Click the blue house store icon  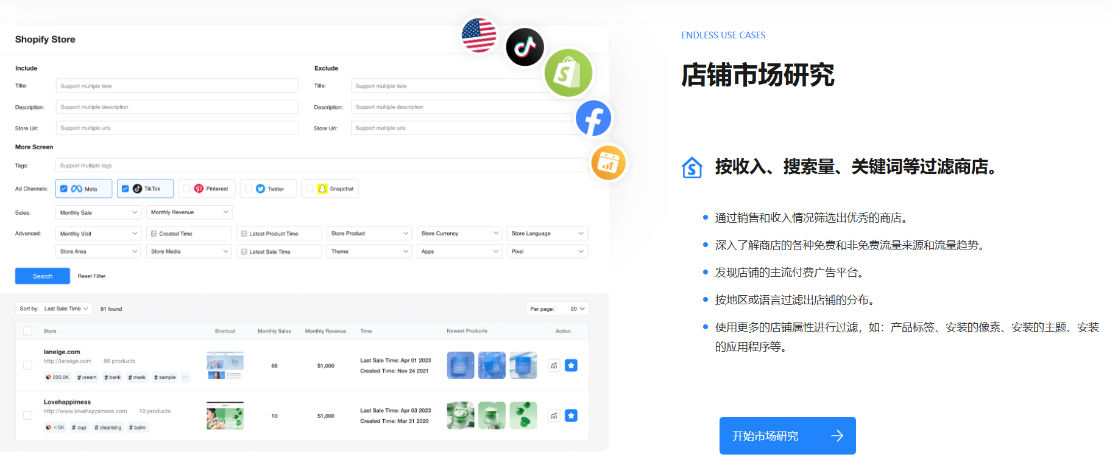[692, 167]
